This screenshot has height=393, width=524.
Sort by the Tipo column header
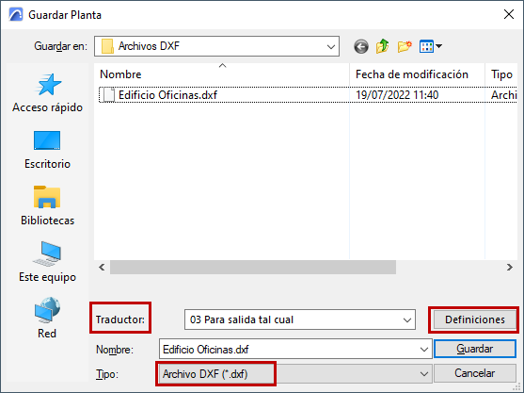point(501,74)
